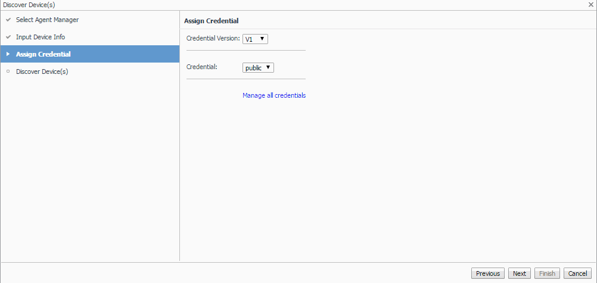597x283 pixels.
Task: Select the highlighted Assign Credential step
Action: click(x=43, y=54)
